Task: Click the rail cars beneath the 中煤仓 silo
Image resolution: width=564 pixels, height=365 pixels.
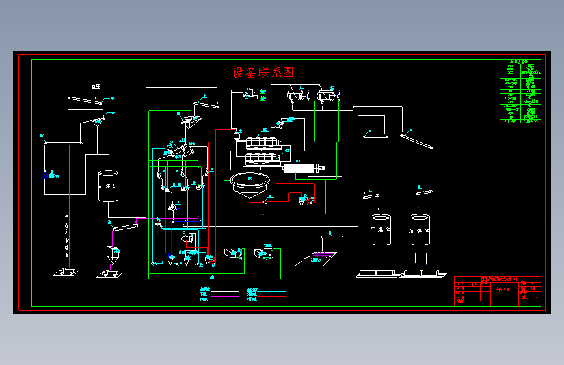Action: (379, 274)
